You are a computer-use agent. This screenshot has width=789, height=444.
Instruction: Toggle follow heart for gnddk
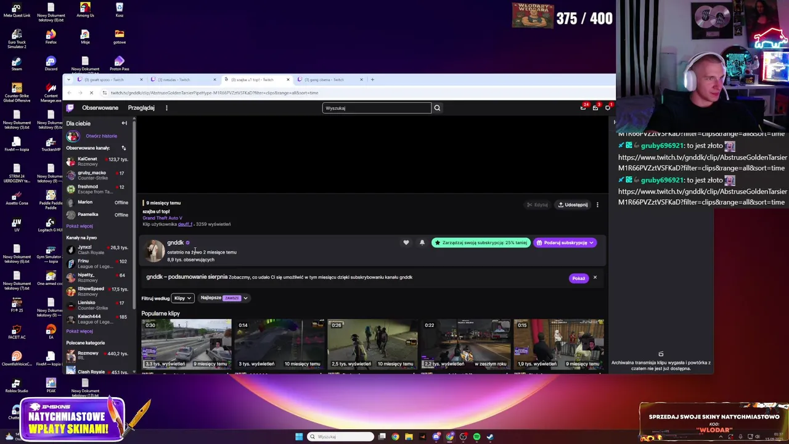click(406, 243)
